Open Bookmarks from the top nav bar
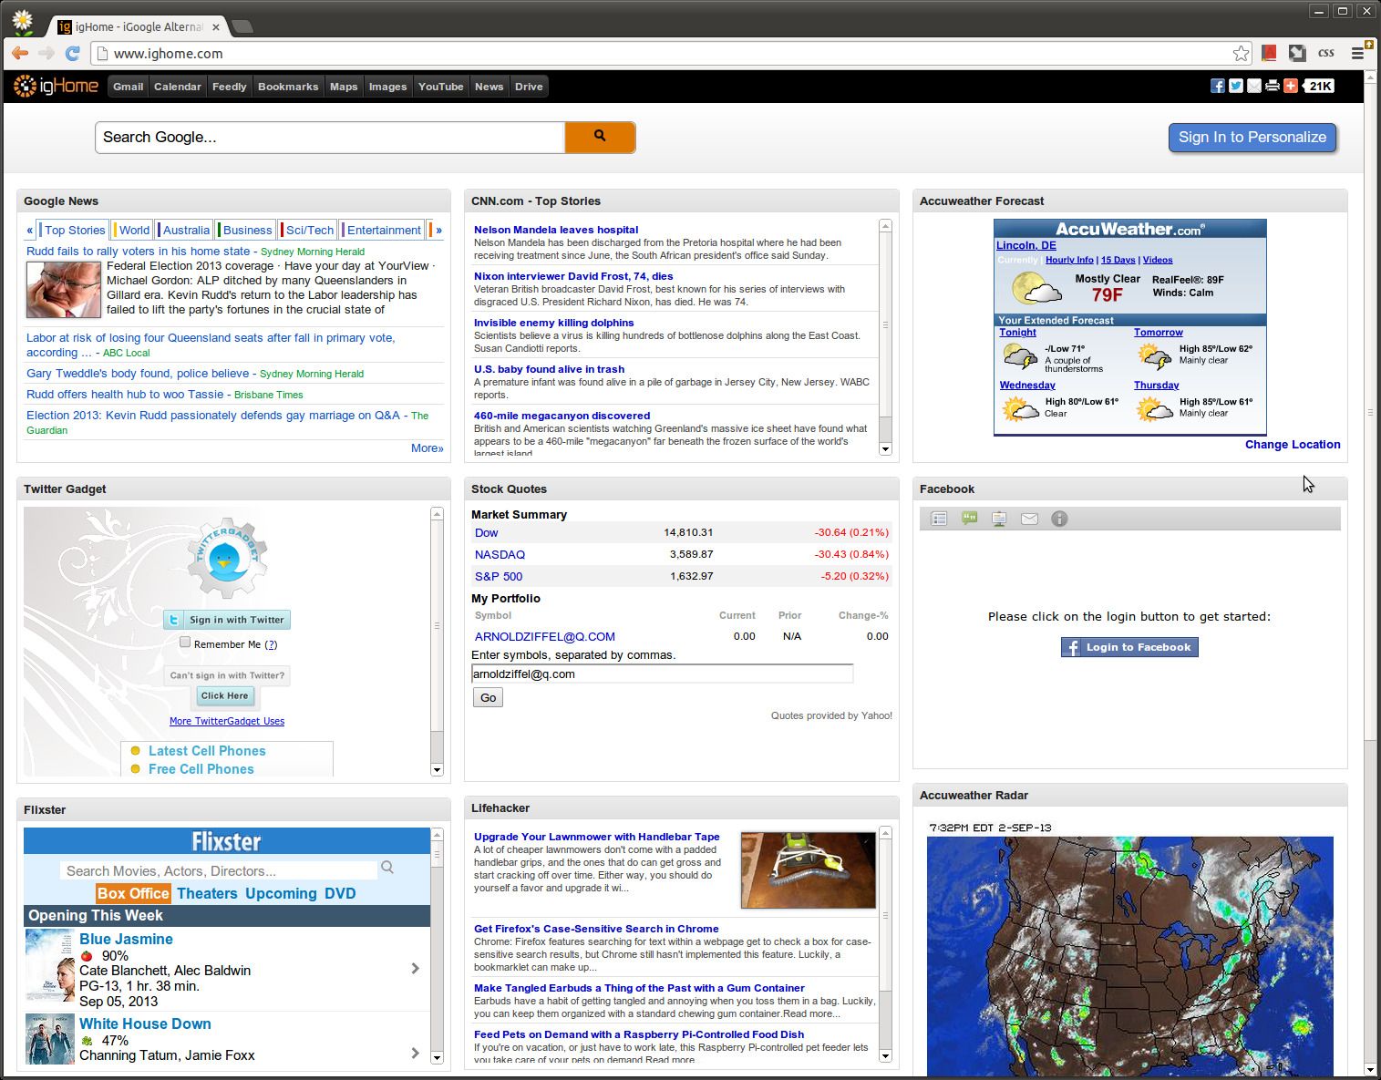Image resolution: width=1381 pixels, height=1080 pixels. pos(288,87)
